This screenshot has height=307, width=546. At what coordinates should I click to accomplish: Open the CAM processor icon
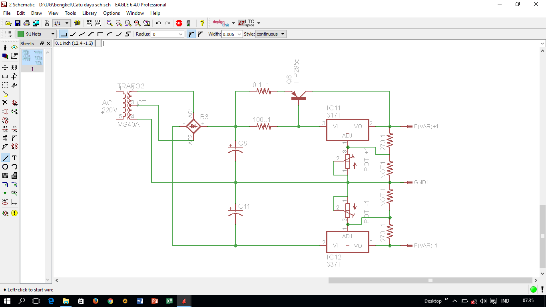tap(36, 23)
